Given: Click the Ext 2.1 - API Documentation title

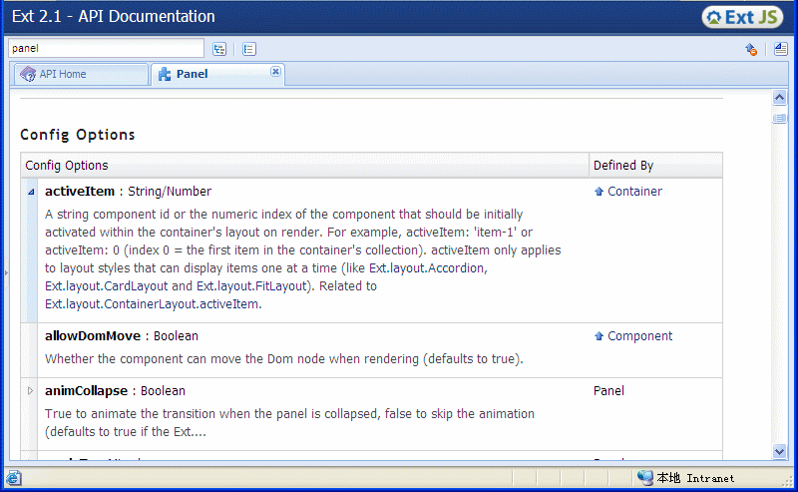Looking at the screenshot, I should coord(114,16).
